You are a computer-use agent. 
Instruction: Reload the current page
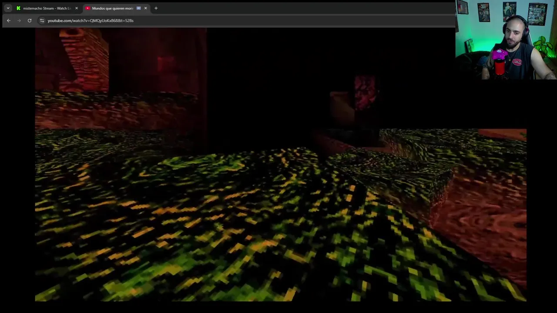30,20
